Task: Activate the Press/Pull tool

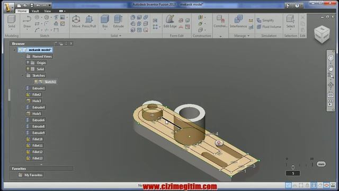Action: tap(89, 22)
